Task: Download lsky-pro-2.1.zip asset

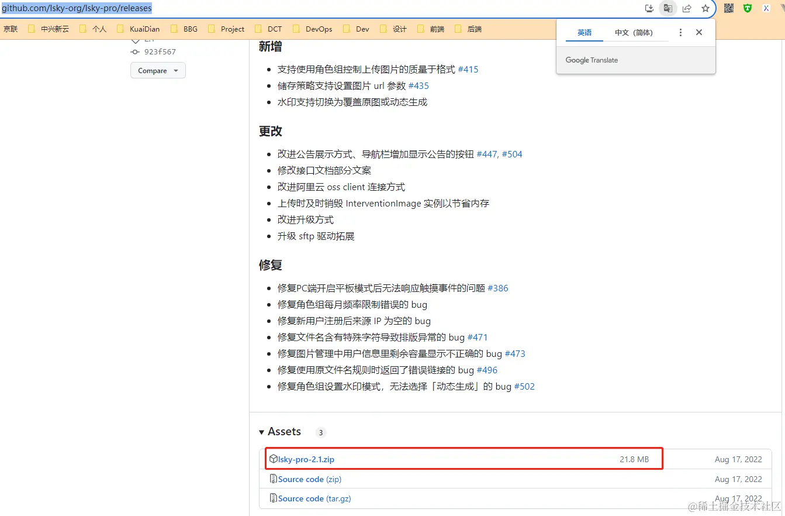Action: point(306,459)
